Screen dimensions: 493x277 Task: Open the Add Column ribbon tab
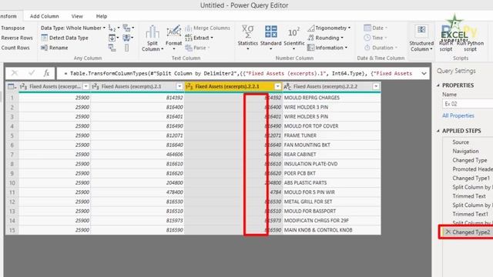pos(44,16)
